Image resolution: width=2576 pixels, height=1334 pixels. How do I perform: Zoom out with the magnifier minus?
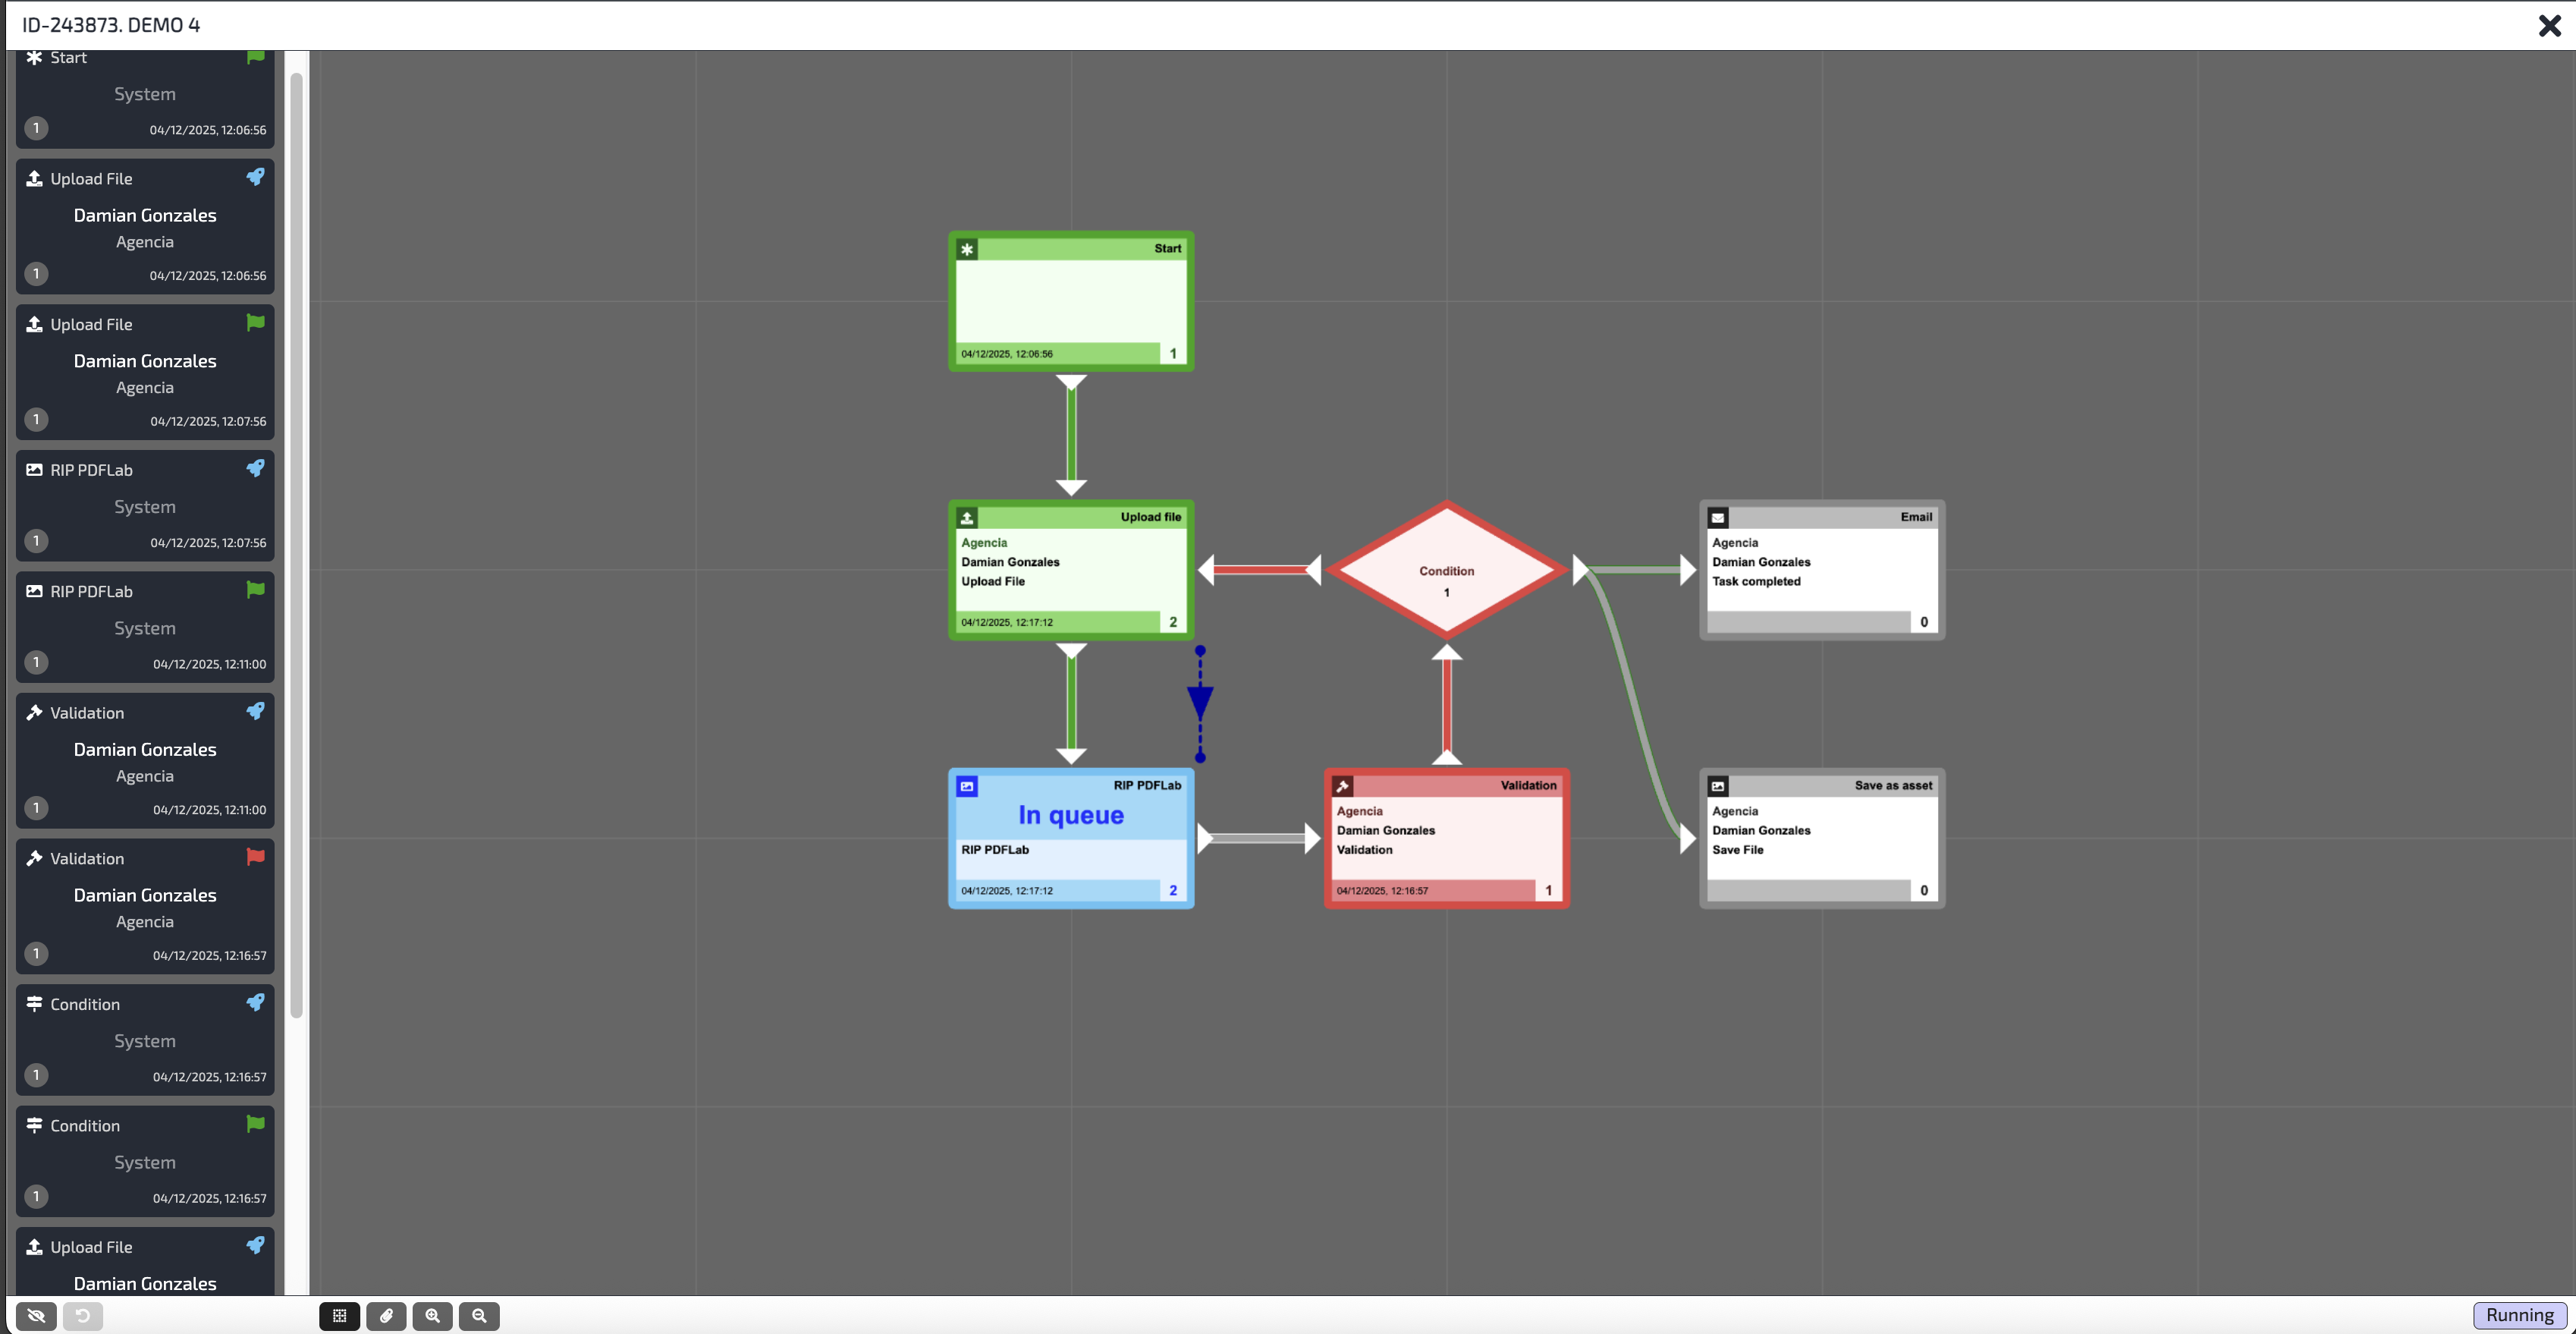point(479,1315)
